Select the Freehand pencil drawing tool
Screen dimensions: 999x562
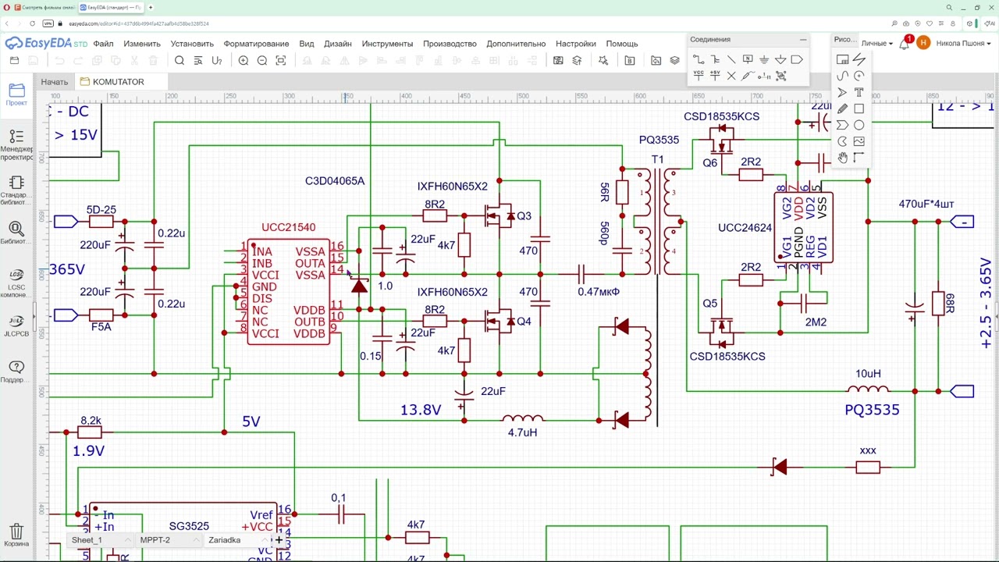click(842, 108)
